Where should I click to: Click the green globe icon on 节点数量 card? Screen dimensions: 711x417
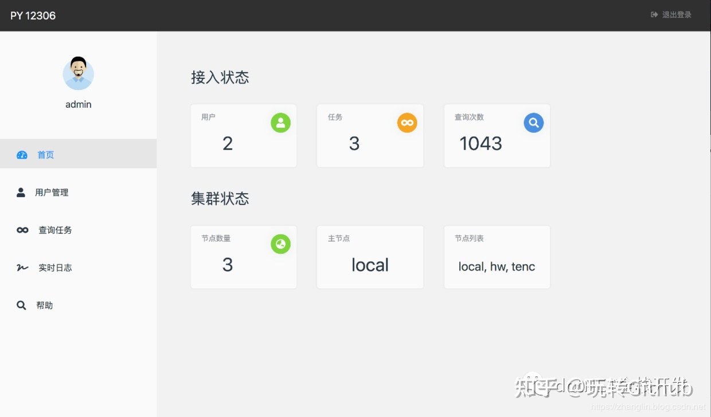[280, 244]
